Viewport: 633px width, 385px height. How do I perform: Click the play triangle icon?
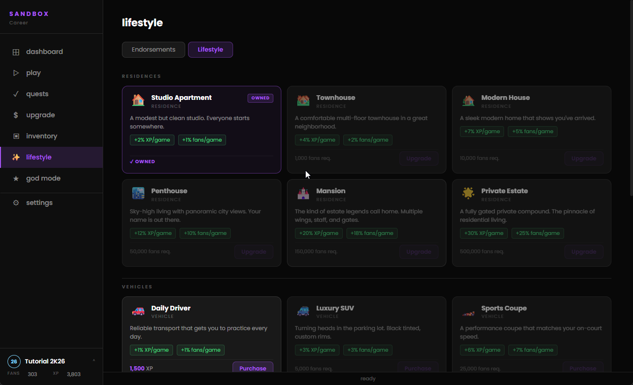16,73
